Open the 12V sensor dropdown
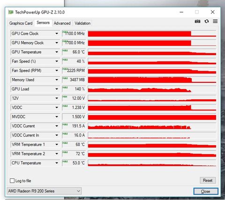Image resolution: width=225 pixels, height=200 pixels. [35, 98]
